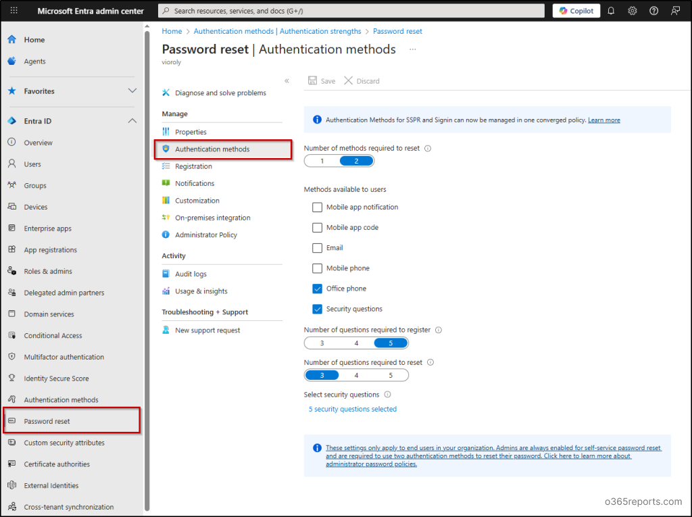Collapse the Entra ID section chevron
This screenshot has width=692, height=517.
point(132,121)
